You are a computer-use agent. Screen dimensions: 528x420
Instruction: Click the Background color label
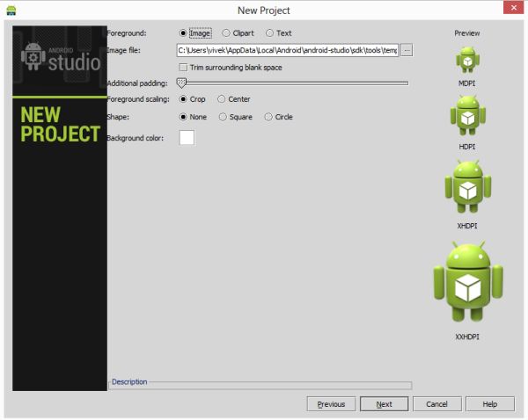(135, 138)
